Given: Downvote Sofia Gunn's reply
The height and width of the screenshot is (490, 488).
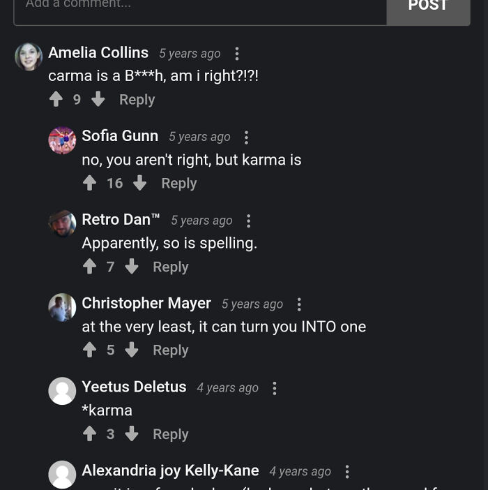Looking at the screenshot, I should pyautogui.click(x=140, y=183).
